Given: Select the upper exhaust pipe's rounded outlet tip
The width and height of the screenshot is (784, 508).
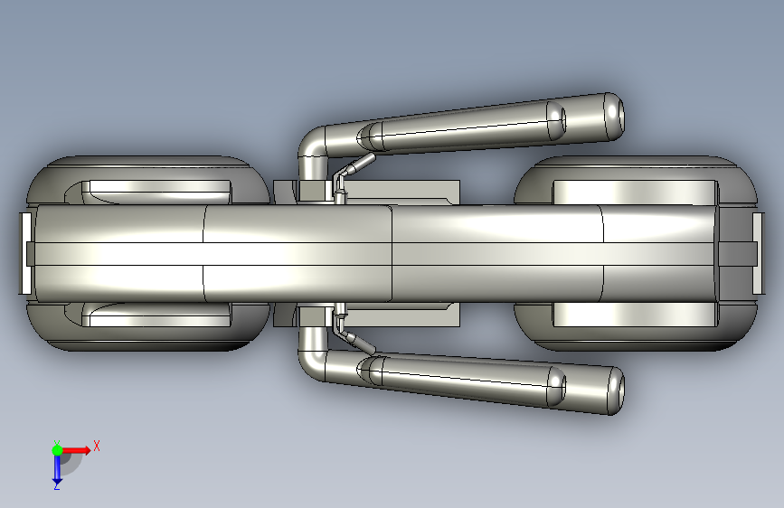Looking at the screenshot, I should tap(614, 116).
